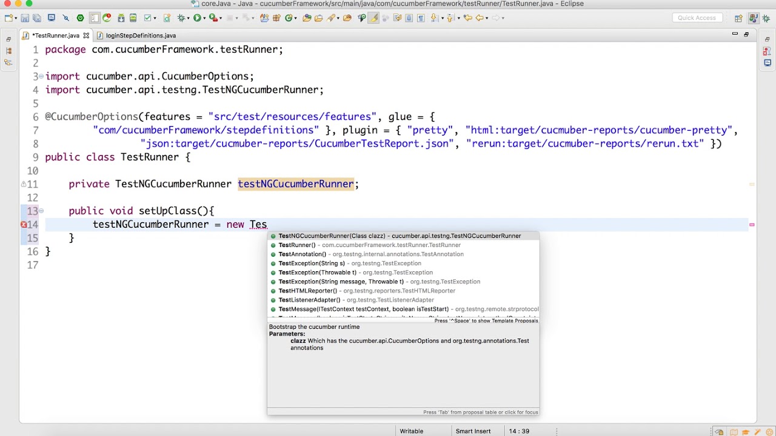Click the Save icon in toolbar
This screenshot has width=776, height=436.
coord(25,18)
